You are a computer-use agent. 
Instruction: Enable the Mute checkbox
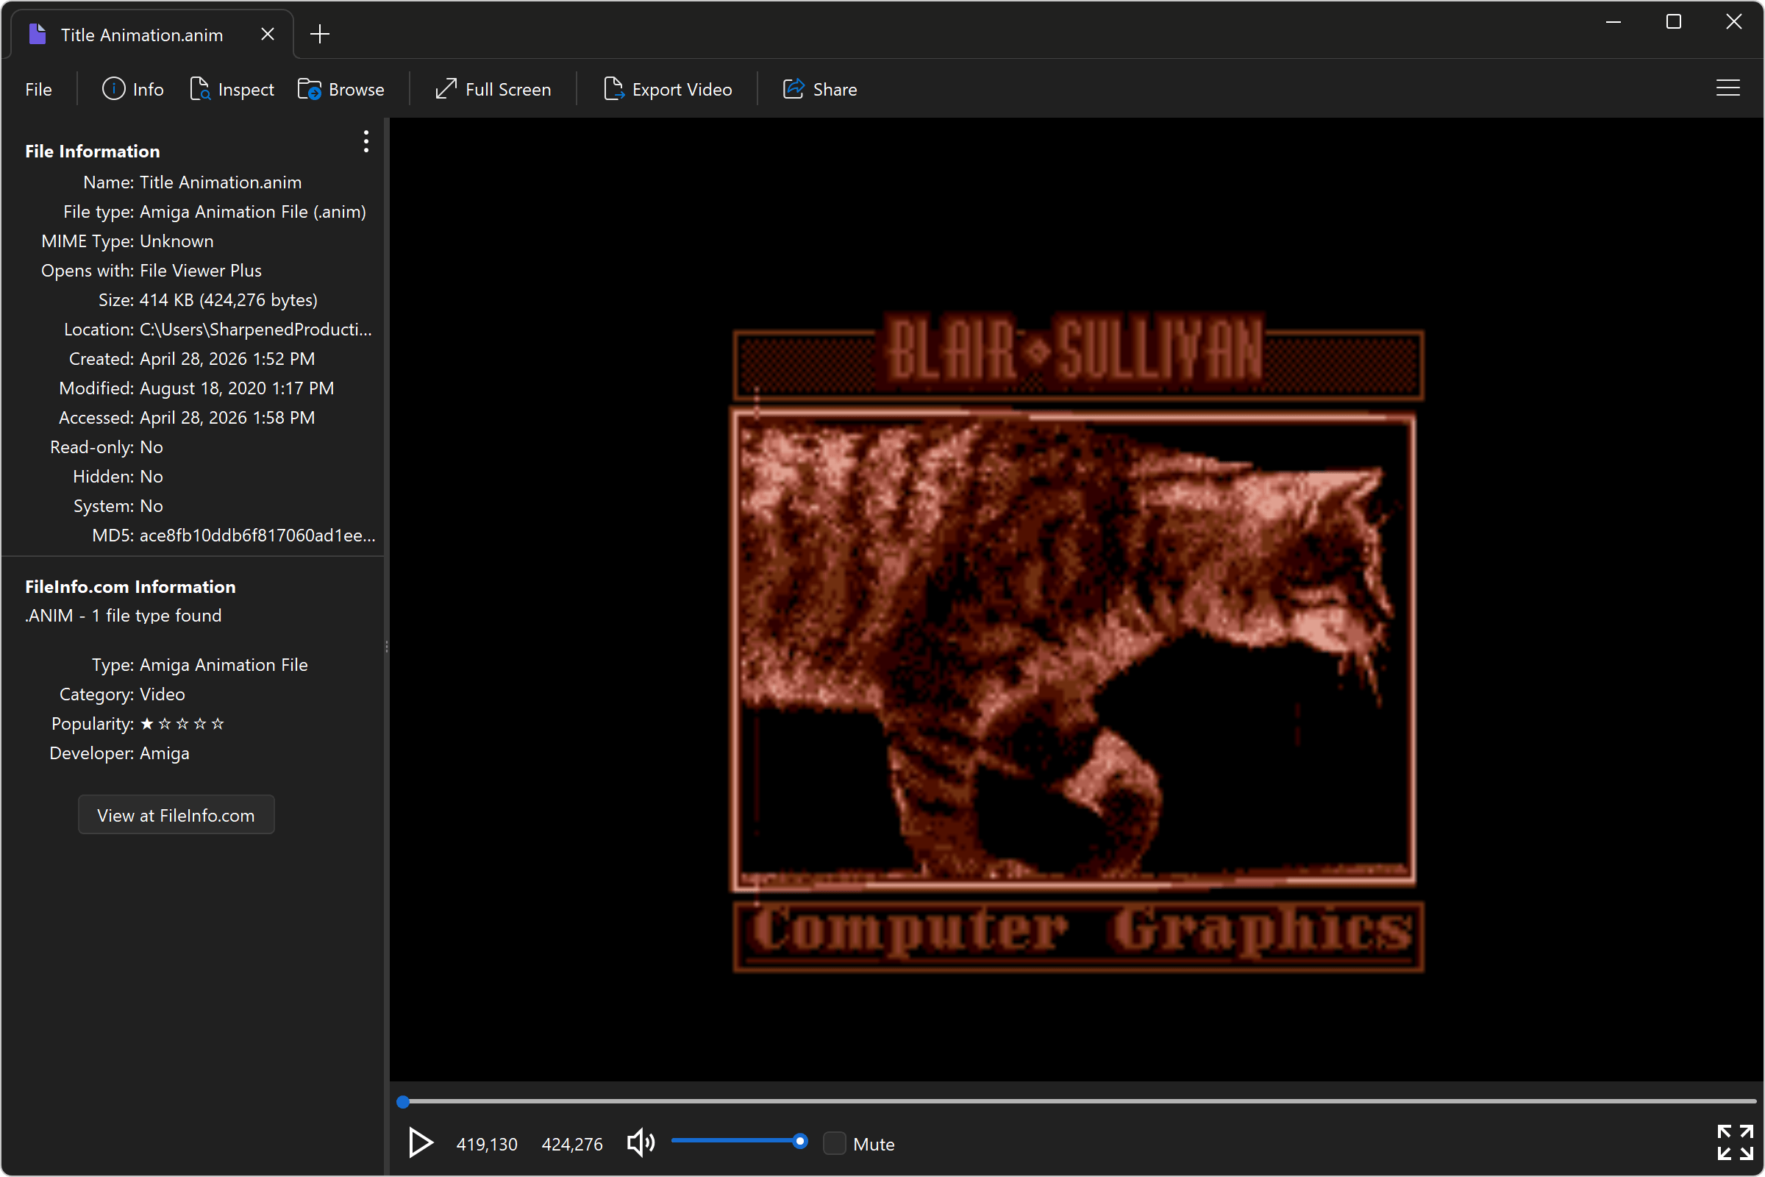pos(835,1143)
